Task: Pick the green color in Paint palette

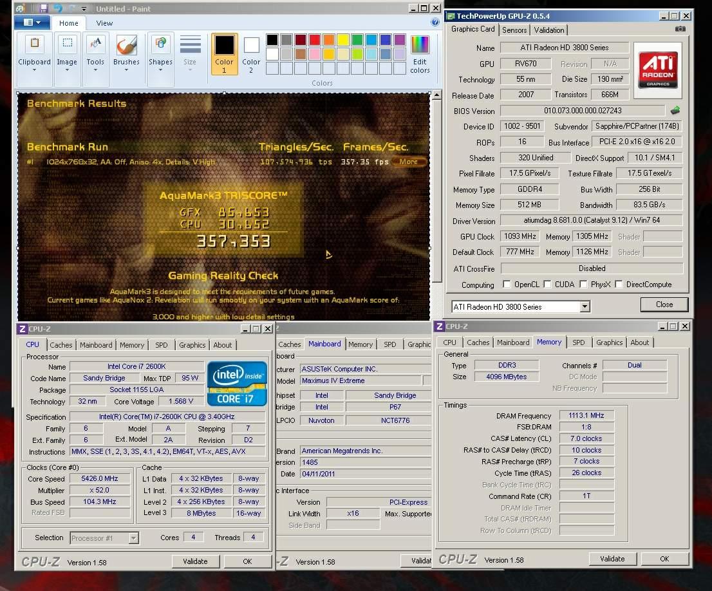Action: pos(357,39)
